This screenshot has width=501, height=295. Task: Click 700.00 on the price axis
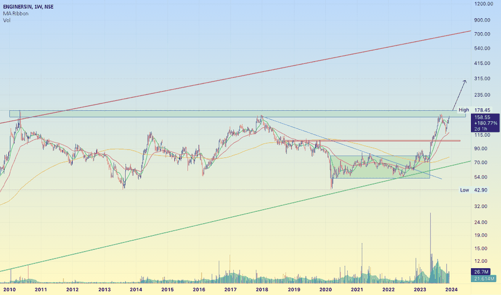[x=482, y=34]
